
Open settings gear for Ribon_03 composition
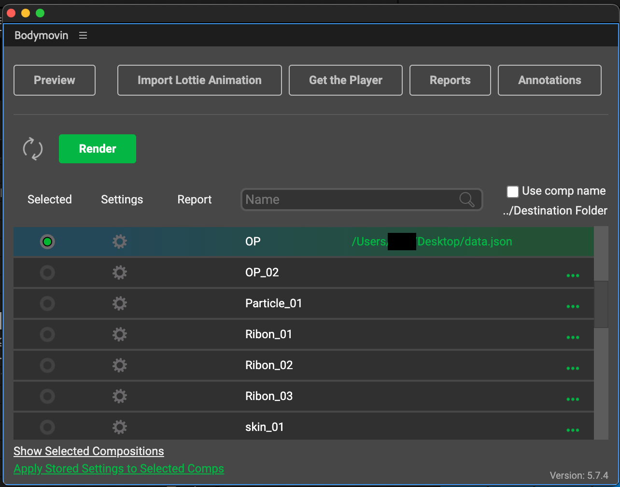(120, 396)
